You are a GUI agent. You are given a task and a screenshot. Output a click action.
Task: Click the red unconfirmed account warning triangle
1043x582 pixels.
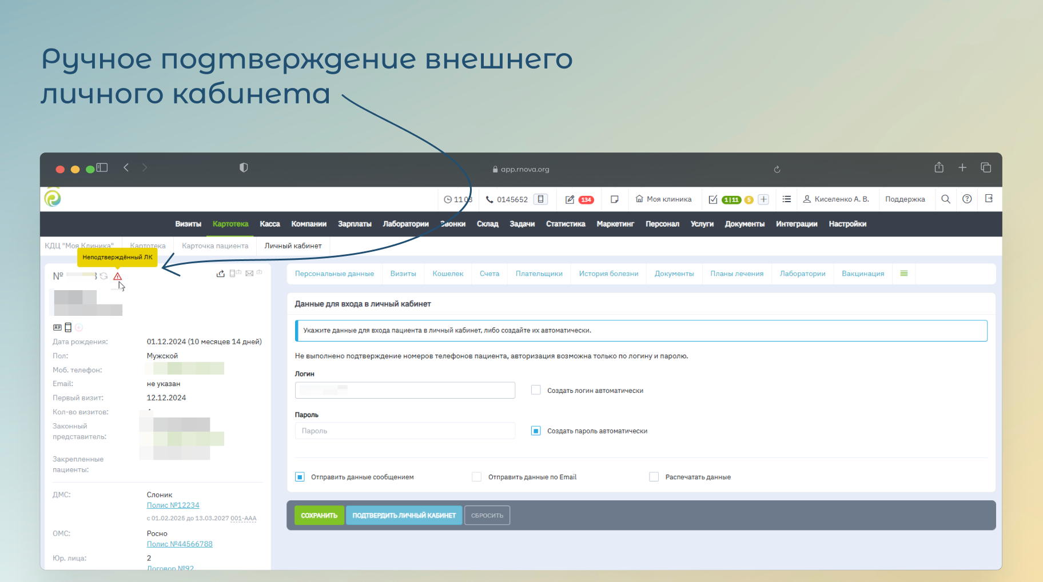pos(118,276)
